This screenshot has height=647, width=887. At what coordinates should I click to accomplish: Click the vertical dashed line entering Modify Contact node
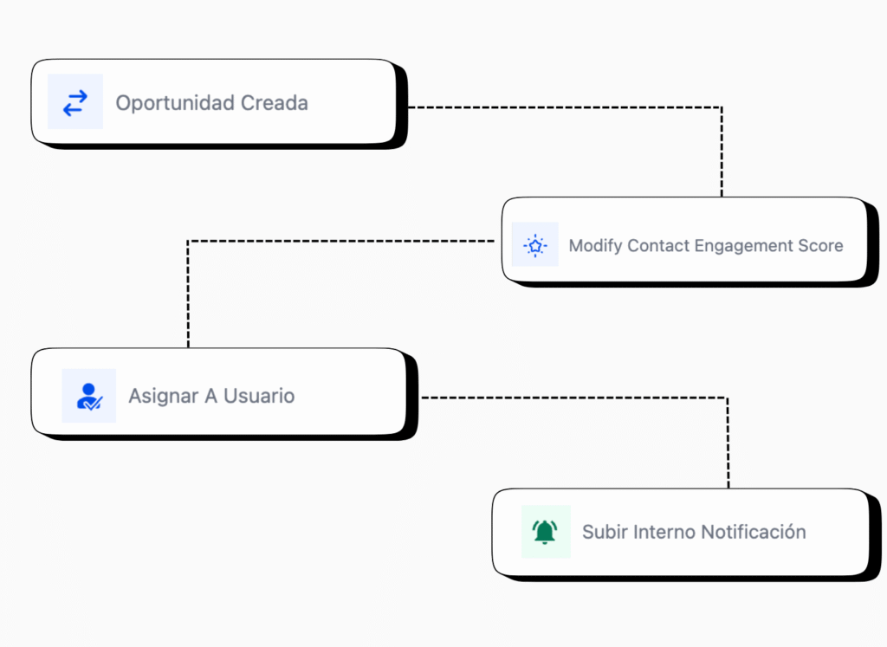click(x=721, y=152)
